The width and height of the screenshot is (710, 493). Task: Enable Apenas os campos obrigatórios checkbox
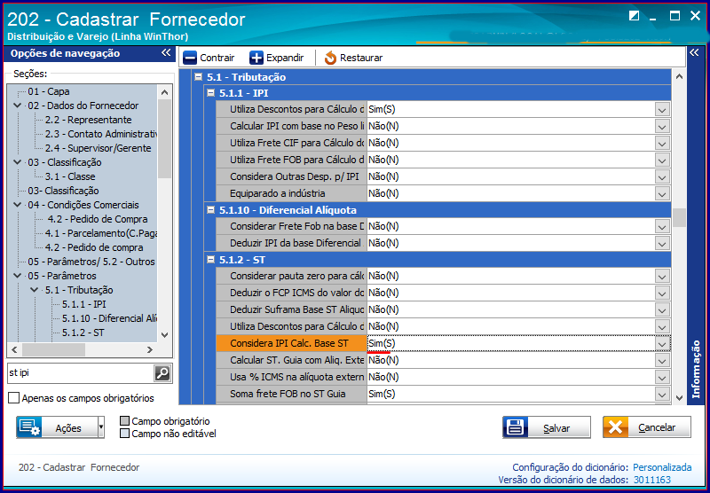14,398
